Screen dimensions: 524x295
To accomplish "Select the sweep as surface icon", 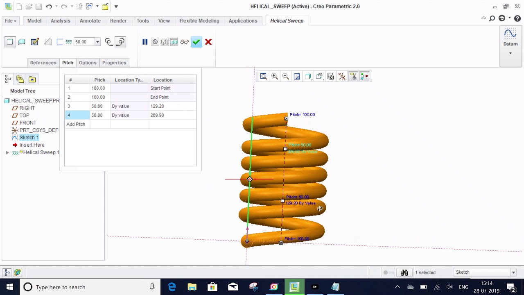I will tap(22, 41).
